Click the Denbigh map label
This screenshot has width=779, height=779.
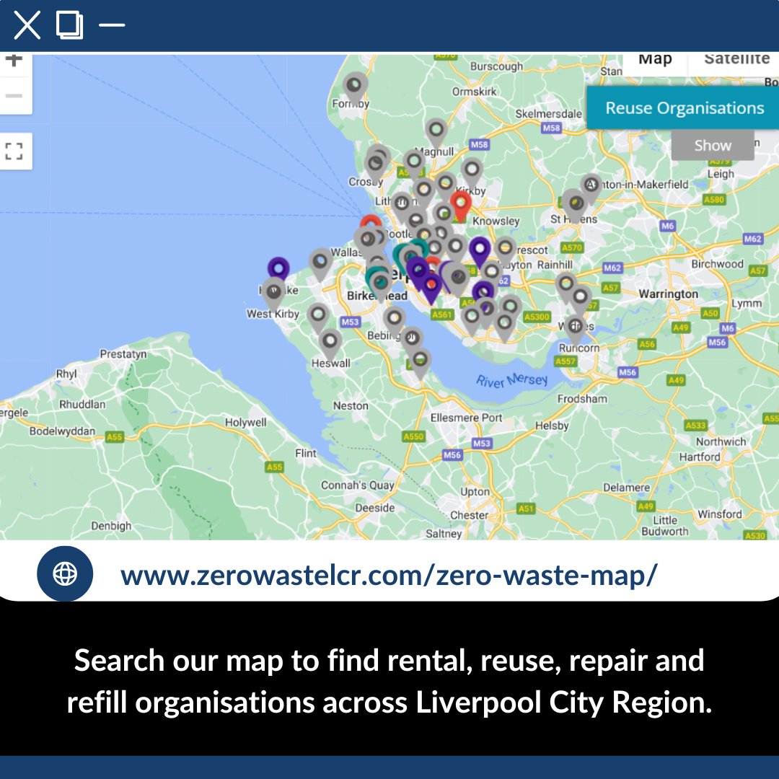click(x=111, y=526)
